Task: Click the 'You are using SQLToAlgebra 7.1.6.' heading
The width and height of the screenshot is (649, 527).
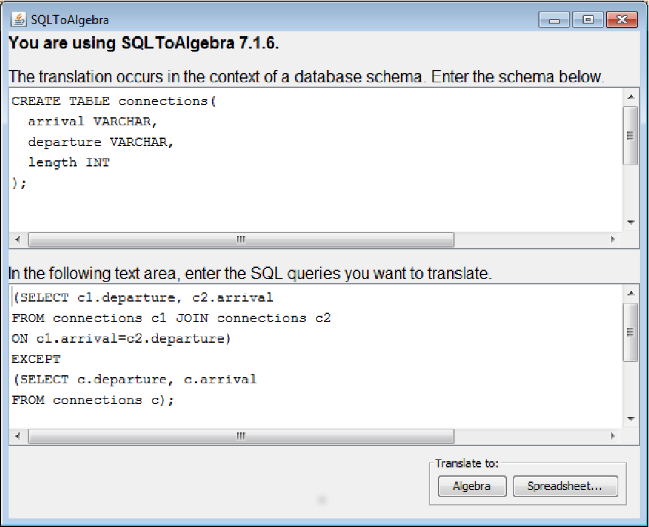Action: click(144, 43)
